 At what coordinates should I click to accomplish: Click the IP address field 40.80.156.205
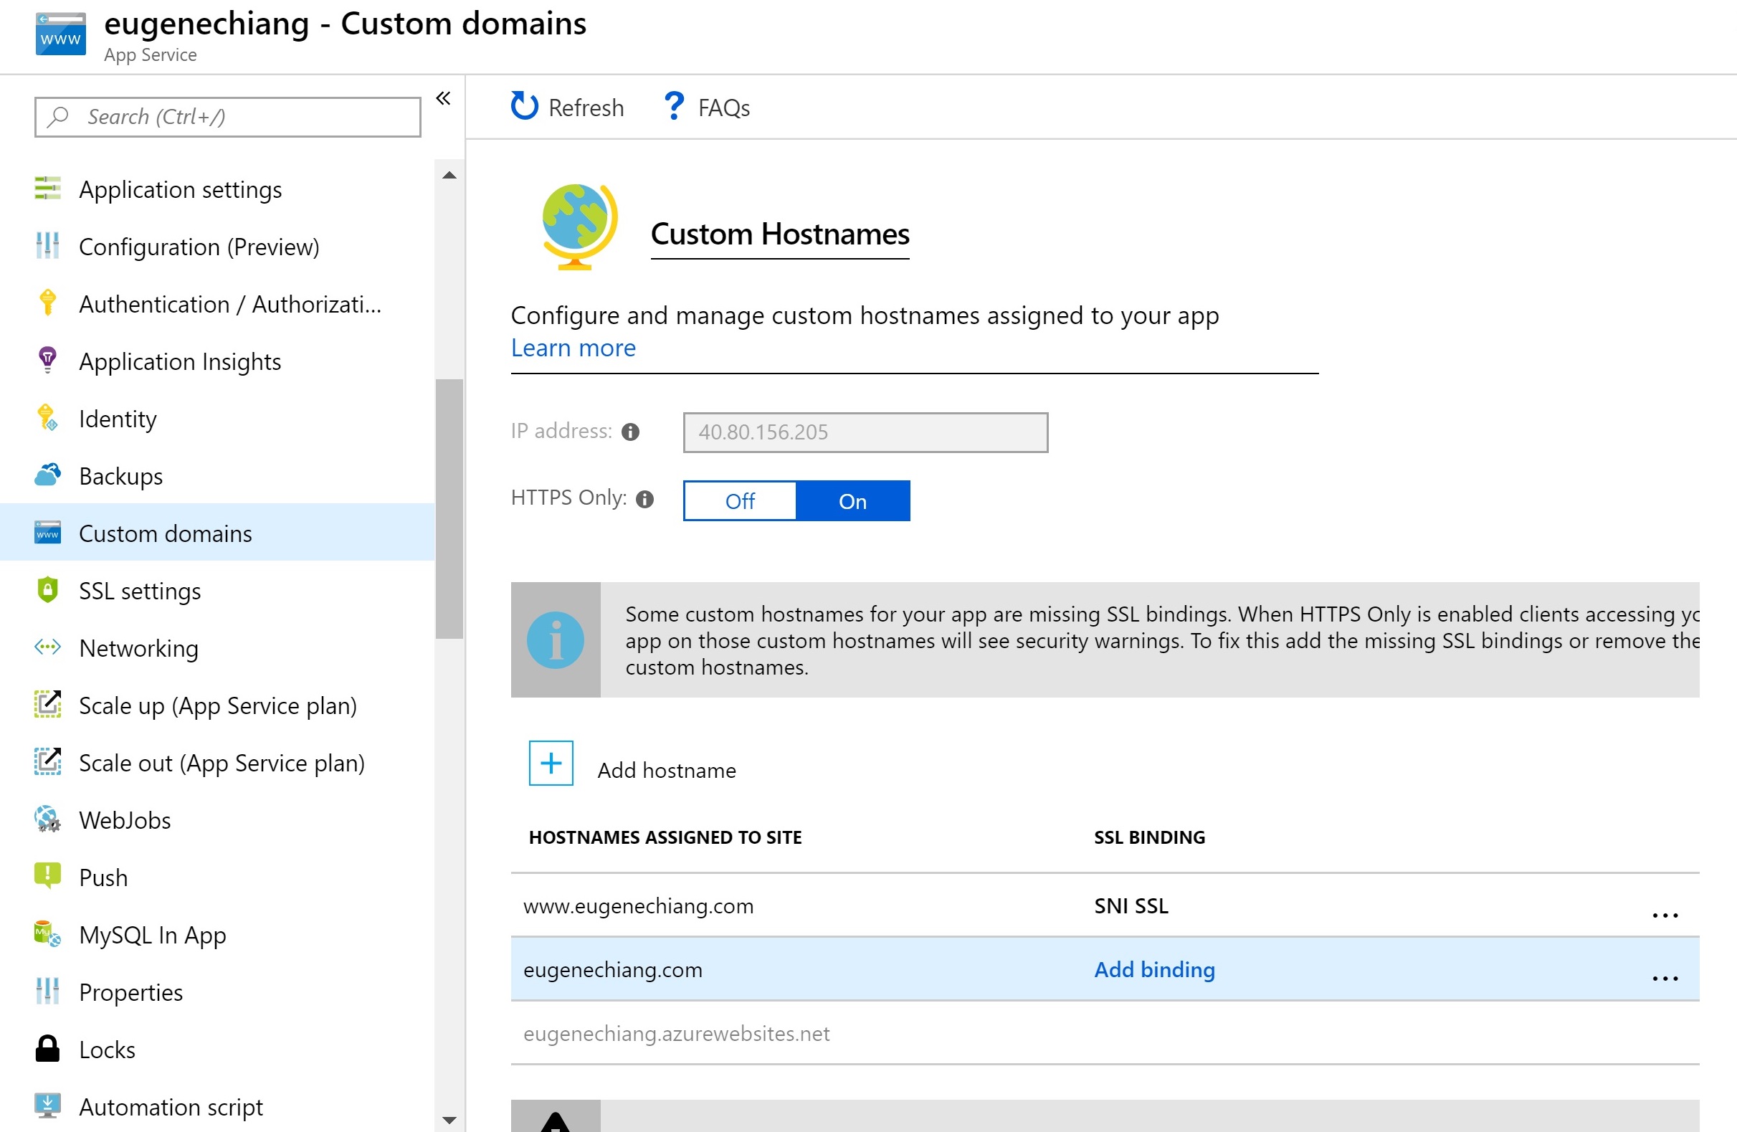865,432
